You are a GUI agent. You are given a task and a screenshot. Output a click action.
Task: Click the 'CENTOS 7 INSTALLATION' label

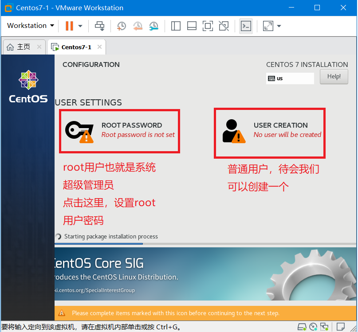(x=307, y=65)
